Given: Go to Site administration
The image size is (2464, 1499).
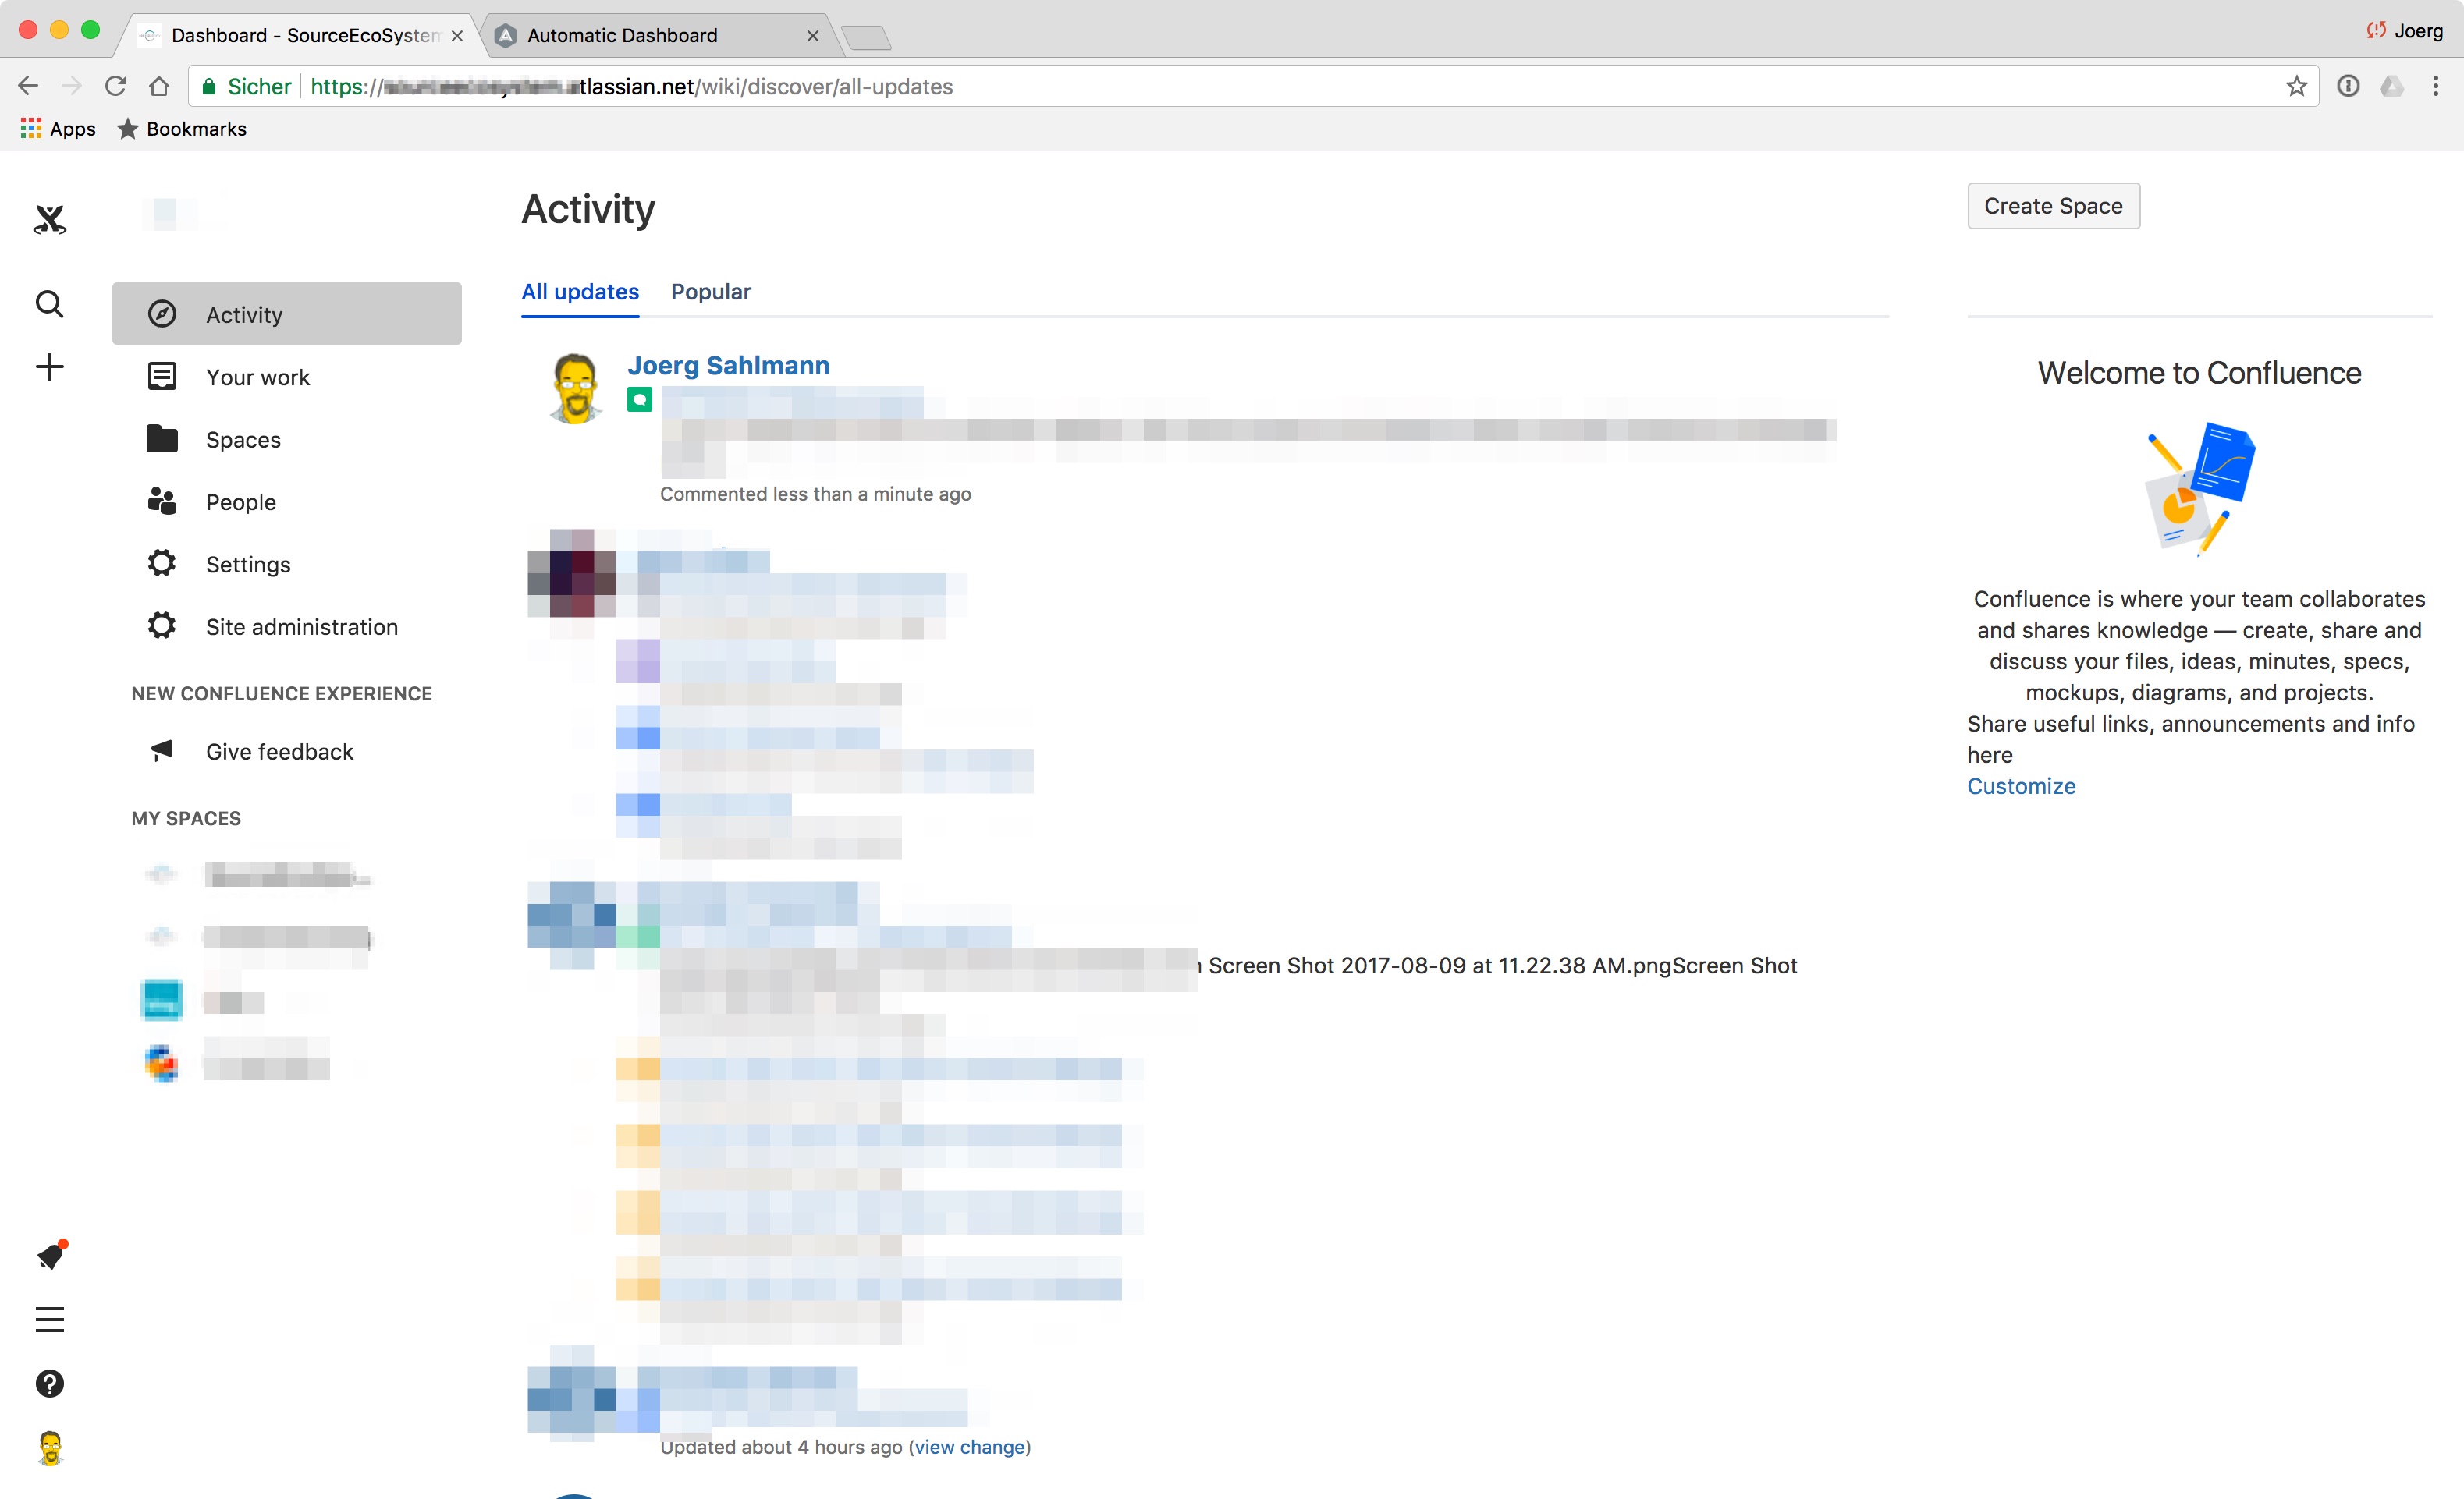Looking at the screenshot, I should pos(301,626).
